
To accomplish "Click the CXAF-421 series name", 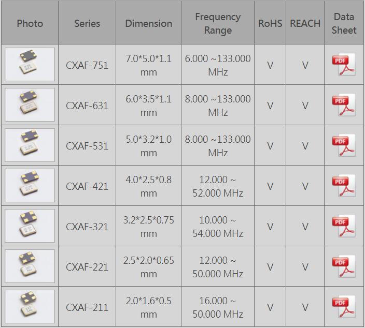I will tap(87, 186).
